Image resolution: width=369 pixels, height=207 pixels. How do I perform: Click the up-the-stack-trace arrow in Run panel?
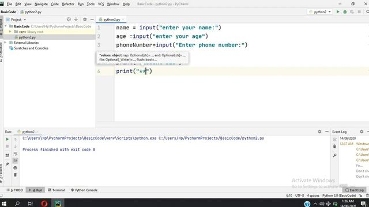tap(16, 139)
